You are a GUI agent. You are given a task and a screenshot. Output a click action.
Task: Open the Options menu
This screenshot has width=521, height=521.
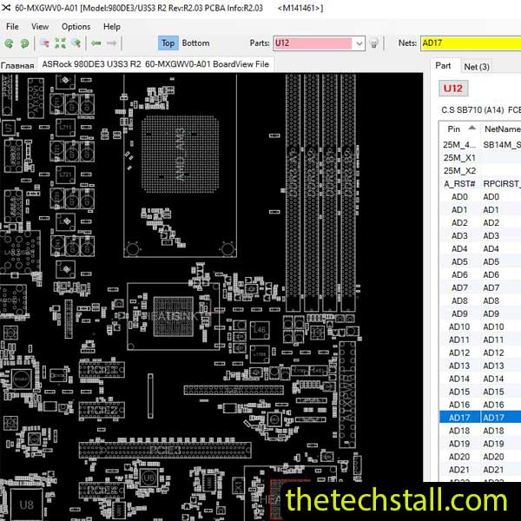(76, 27)
